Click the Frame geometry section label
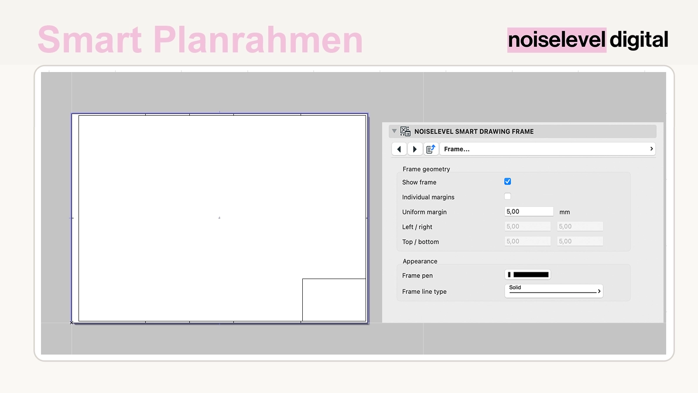The height and width of the screenshot is (393, 698). [426, 169]
